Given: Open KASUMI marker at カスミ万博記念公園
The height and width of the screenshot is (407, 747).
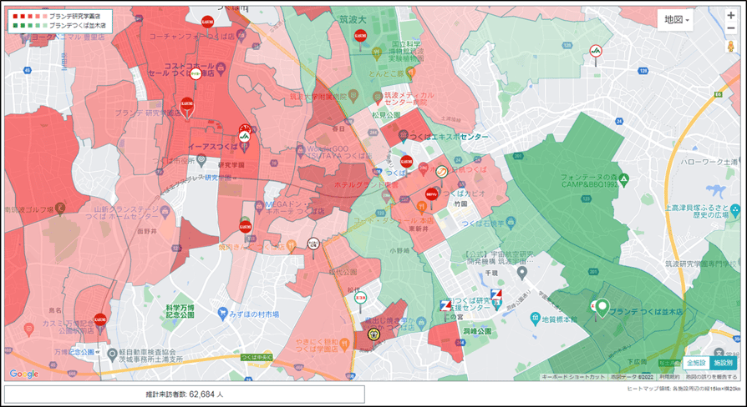Looking at the screenshot, I should click(100, 319).
